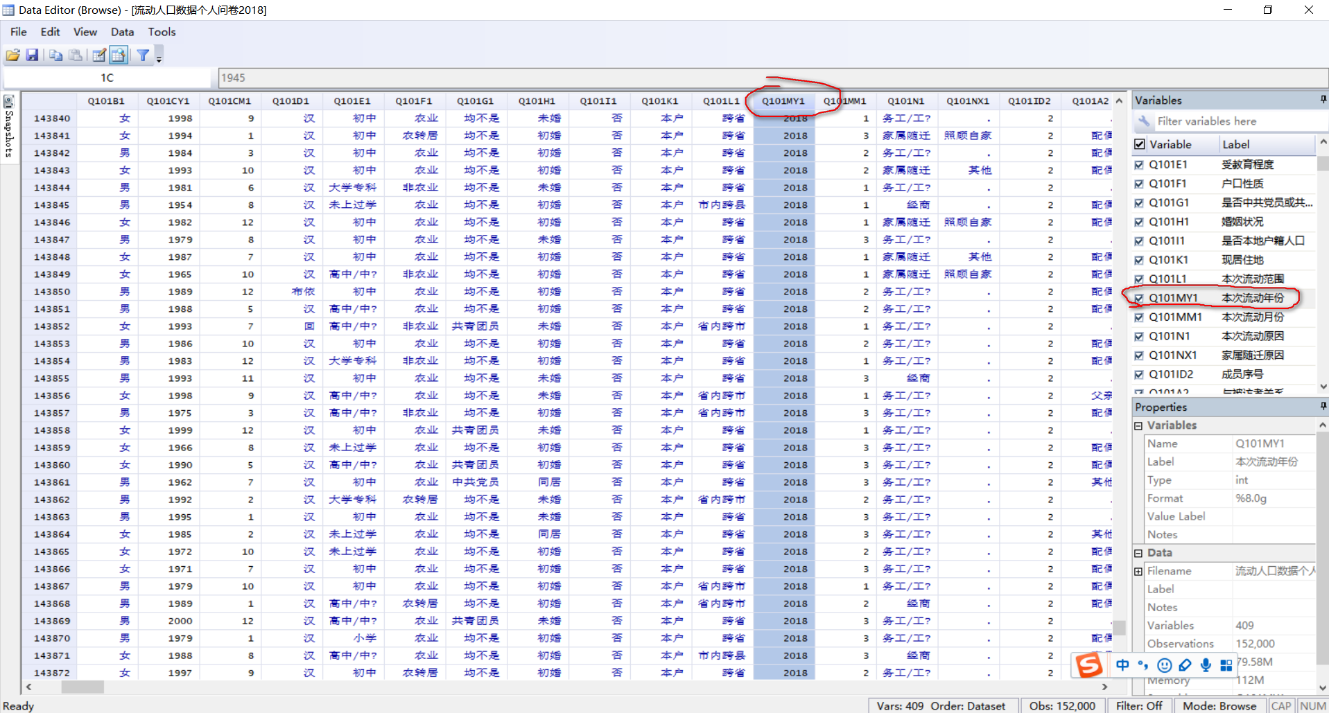Toggle punctuation mode in Sogou bar
Screen dimensions: 1329x713
tap(1143, 665)
